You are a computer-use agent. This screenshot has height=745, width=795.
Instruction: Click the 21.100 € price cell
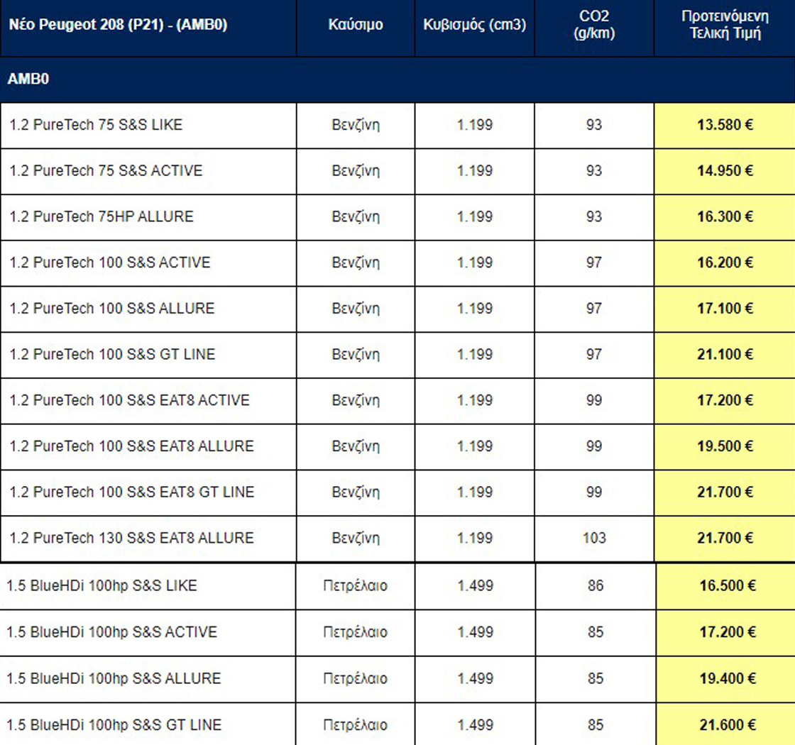pyautogui.click(x=725, y=354)
